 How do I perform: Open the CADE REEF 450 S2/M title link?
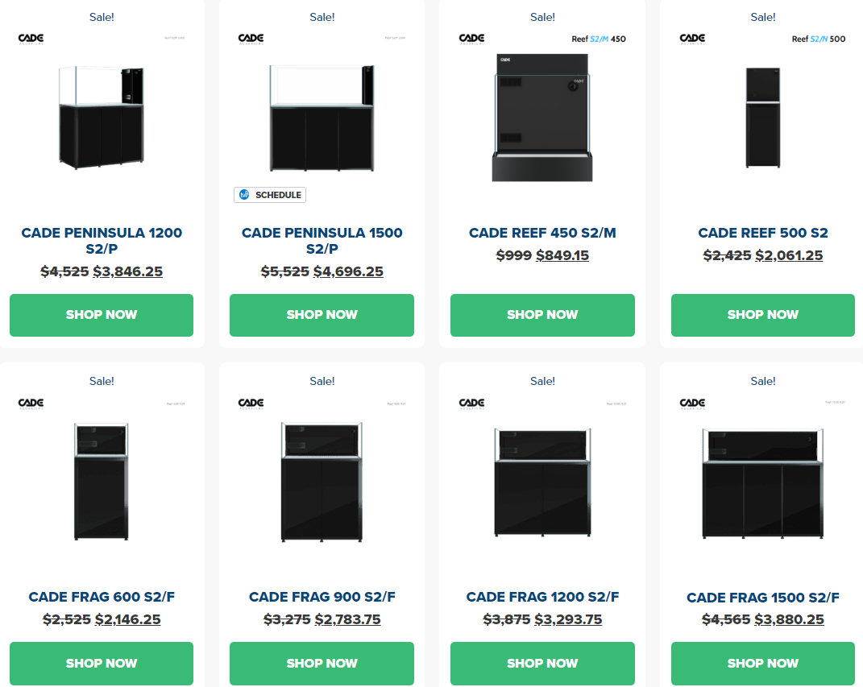(x=542, y=233)
